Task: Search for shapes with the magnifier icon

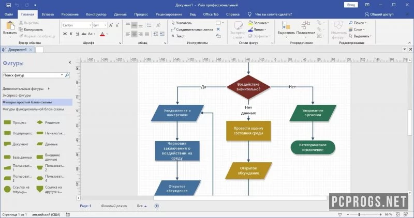Action: (67, 75)
